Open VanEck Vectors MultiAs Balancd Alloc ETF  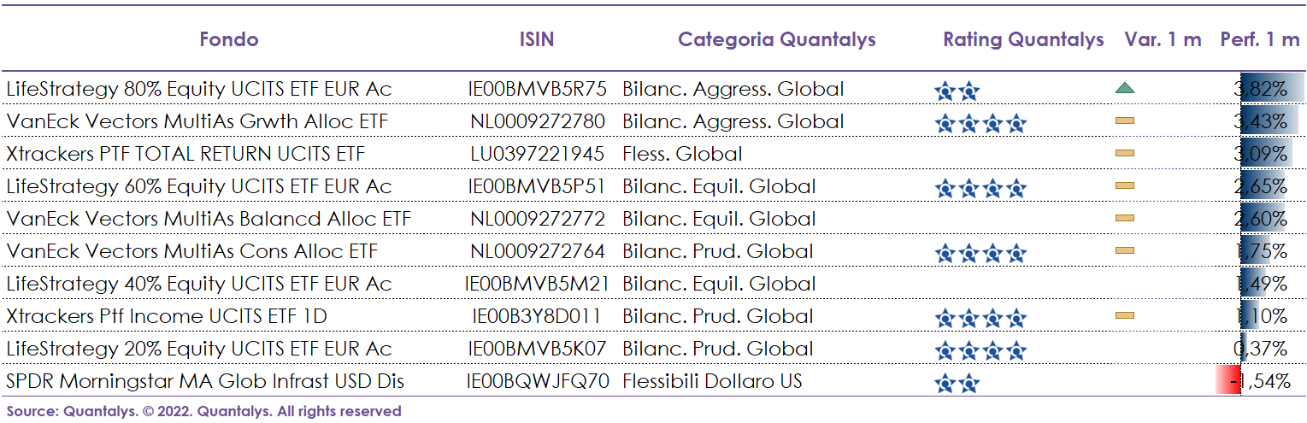tap(209, 219)
